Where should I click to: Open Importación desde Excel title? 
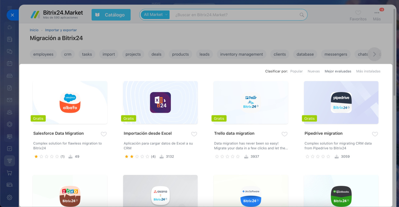coord(148,133)
